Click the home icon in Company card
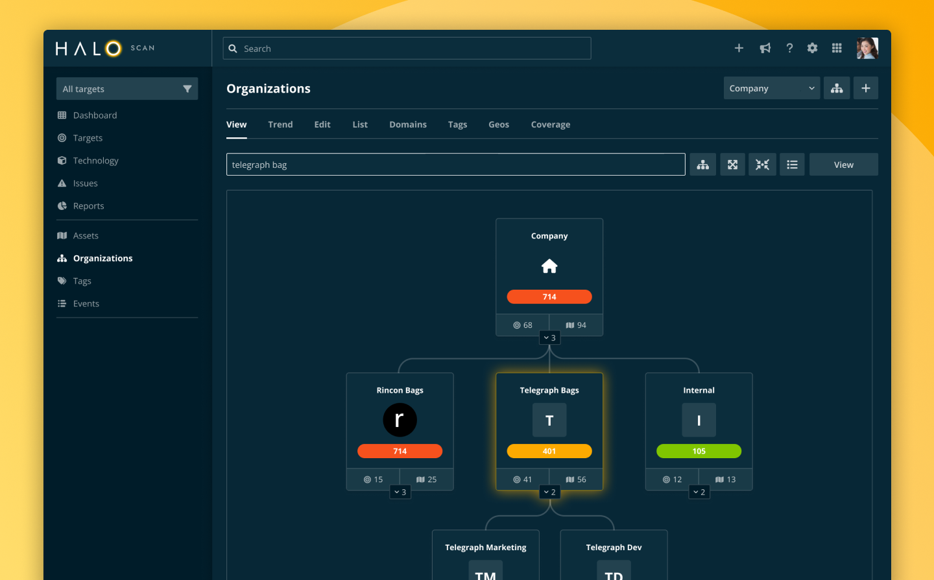The image size is (934, 580). coord(549,266)
